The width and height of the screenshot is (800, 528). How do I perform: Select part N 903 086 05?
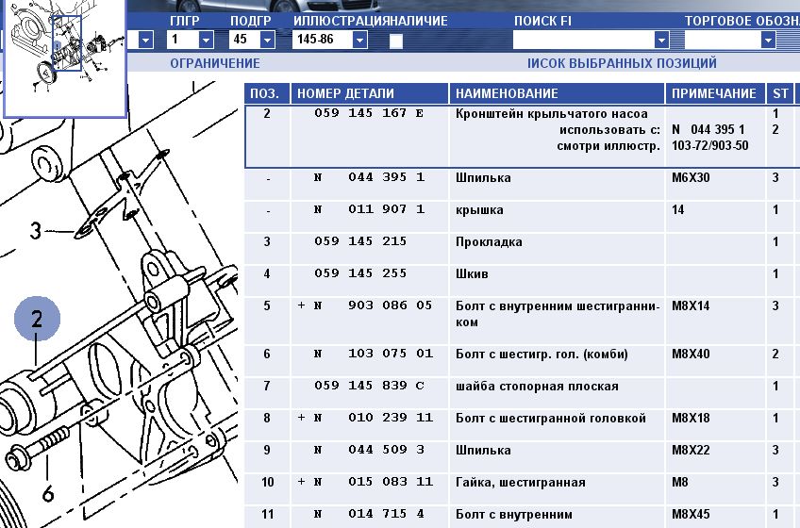click(365, 305)
